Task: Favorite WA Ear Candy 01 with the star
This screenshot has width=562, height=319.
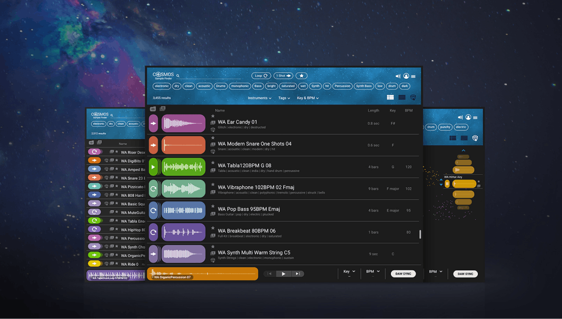Action: click(213, 116)
